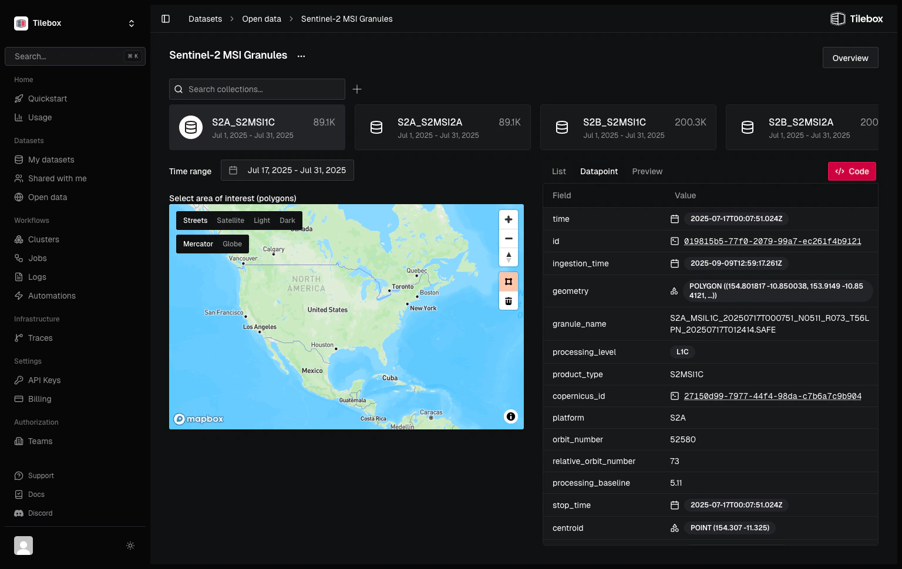Click the red Code button

pyautogui.click(x=852, y=171)
